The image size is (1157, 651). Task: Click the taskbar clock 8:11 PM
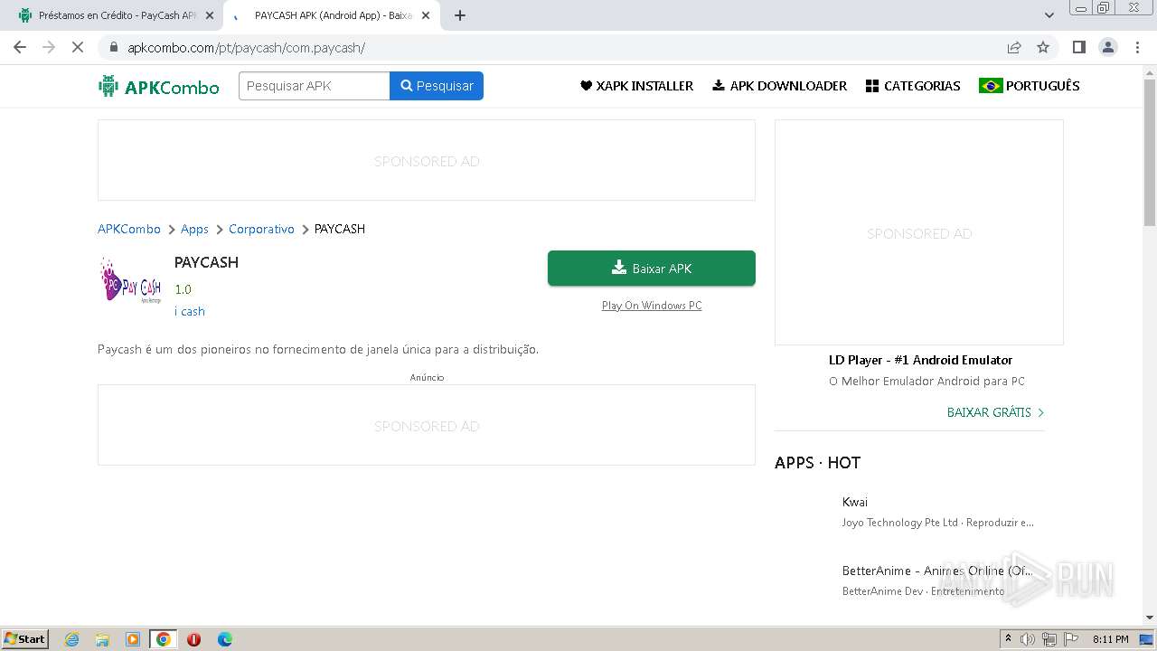coord(1111,639)
